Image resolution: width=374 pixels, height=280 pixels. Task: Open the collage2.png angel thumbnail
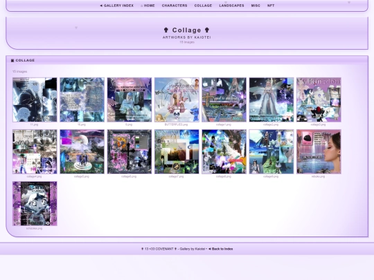271,100
